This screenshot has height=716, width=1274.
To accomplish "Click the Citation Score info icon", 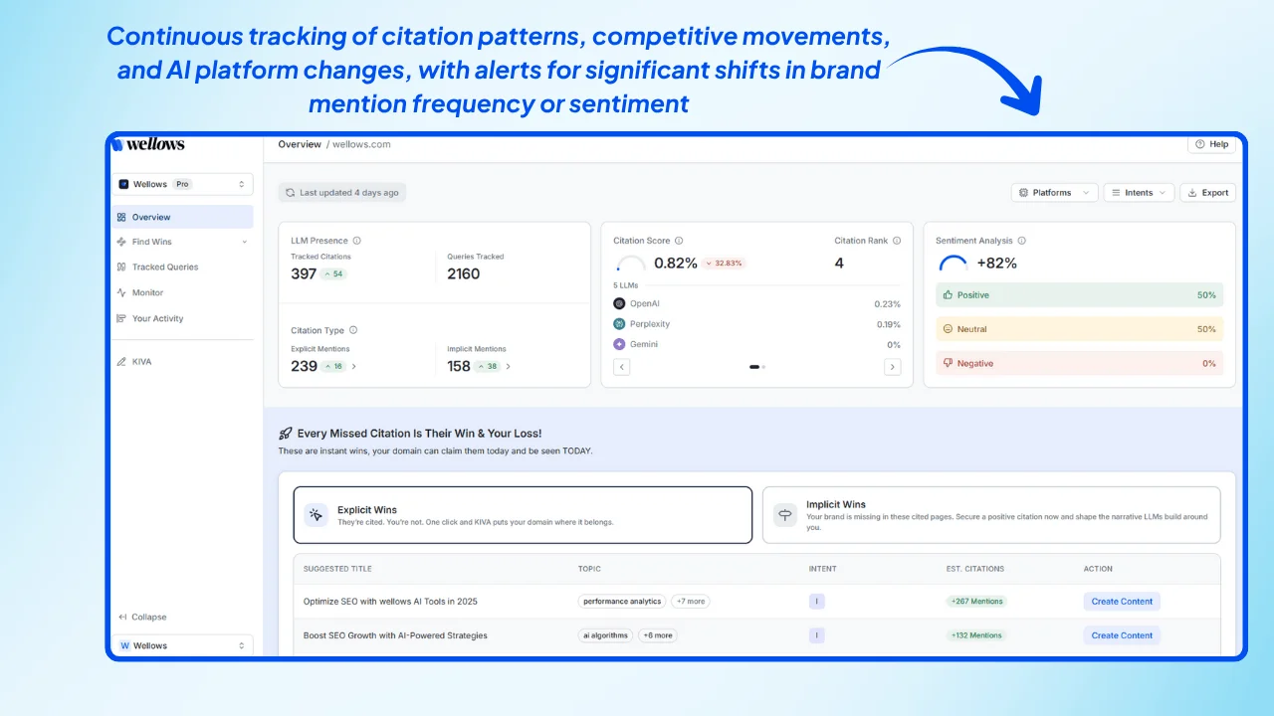I will (679, 241).
